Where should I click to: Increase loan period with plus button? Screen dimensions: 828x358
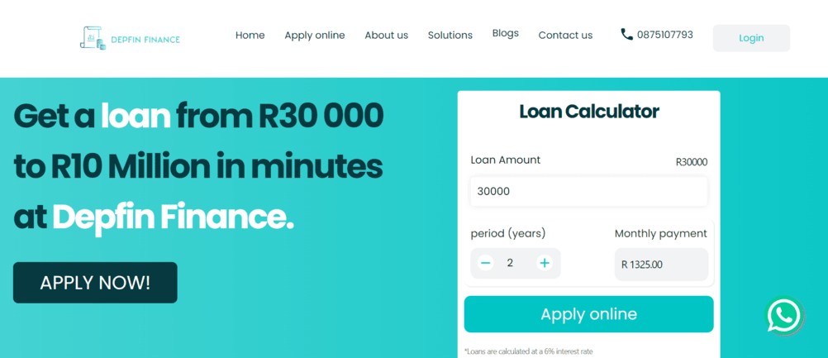(545, 263)
